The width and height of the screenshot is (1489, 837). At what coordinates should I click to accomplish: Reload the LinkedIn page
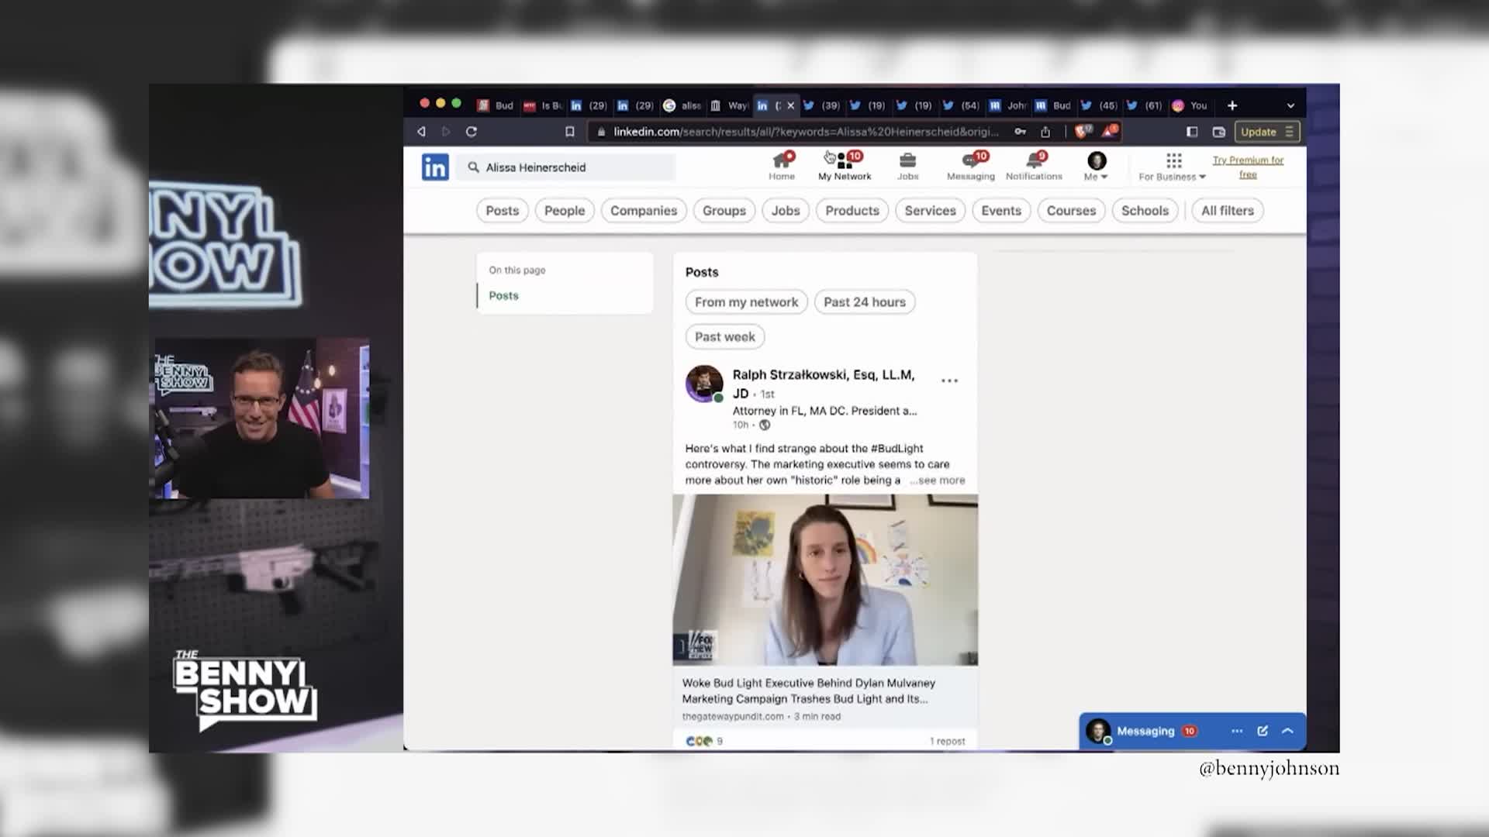[x=471, y=132]
